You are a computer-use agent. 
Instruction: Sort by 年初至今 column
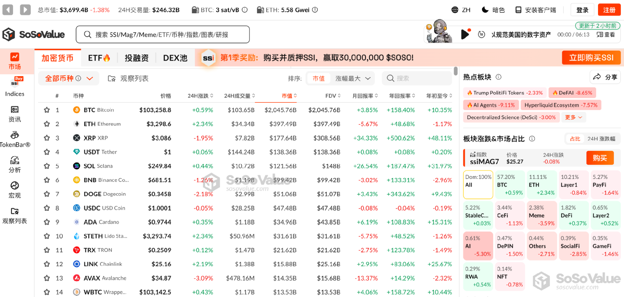tap(439, 96)
